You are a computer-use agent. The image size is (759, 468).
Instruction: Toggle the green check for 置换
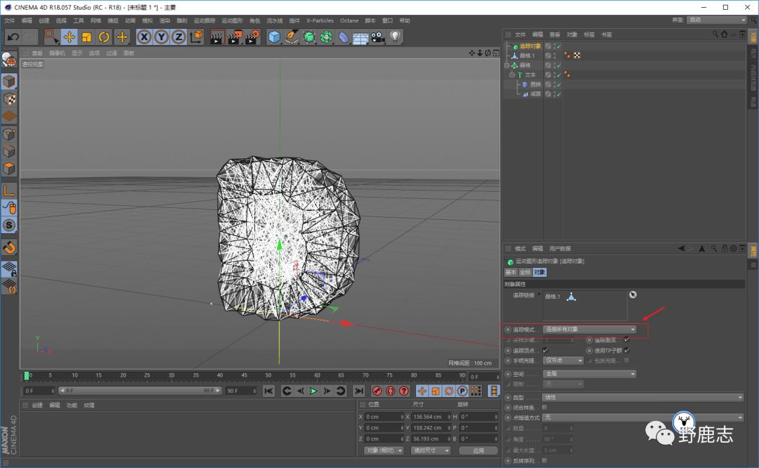559,85
